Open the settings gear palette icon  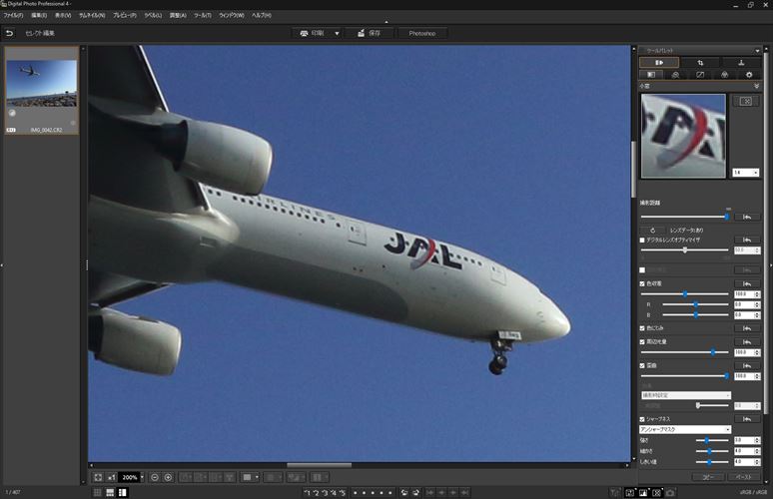click(x=749, y=75)
